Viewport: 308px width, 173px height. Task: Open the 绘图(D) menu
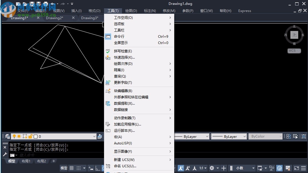131,11
